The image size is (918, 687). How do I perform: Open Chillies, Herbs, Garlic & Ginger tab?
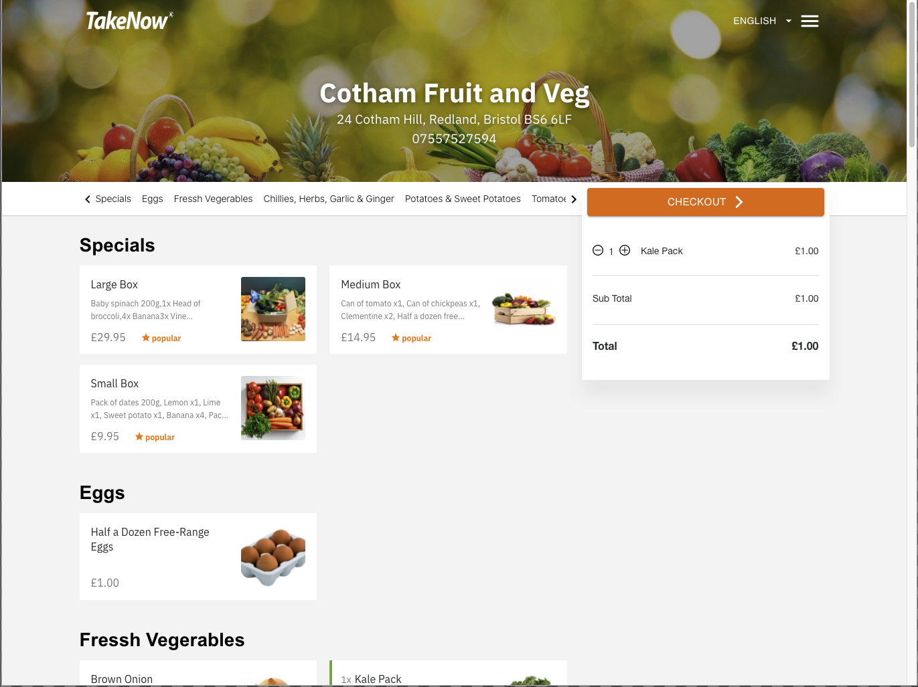pos(329,199)
